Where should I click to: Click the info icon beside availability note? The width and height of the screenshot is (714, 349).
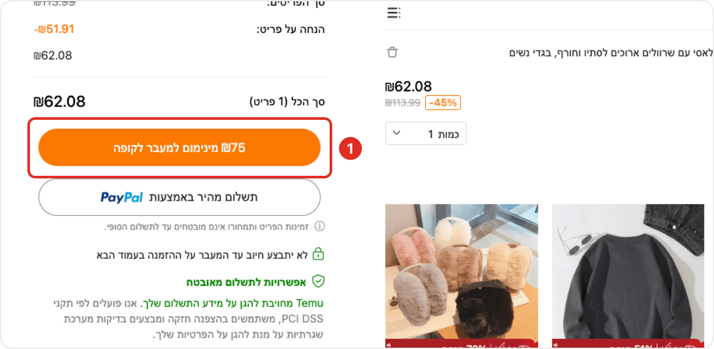[320, 226]
